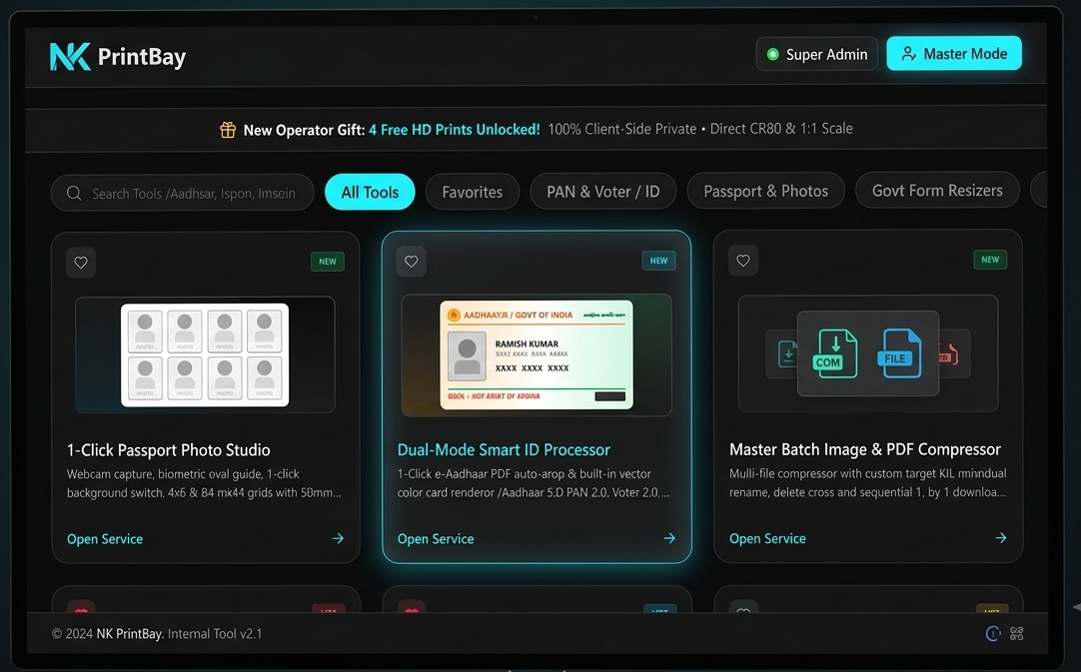Favorite the Dual-Mode Smart ID Processor tool
Viewport: 1081px width, 672px height.
(412, 262)
